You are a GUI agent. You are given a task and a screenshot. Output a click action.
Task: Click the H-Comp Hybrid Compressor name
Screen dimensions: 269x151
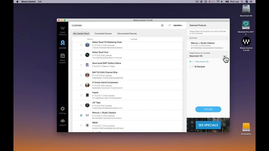[105, 82]
